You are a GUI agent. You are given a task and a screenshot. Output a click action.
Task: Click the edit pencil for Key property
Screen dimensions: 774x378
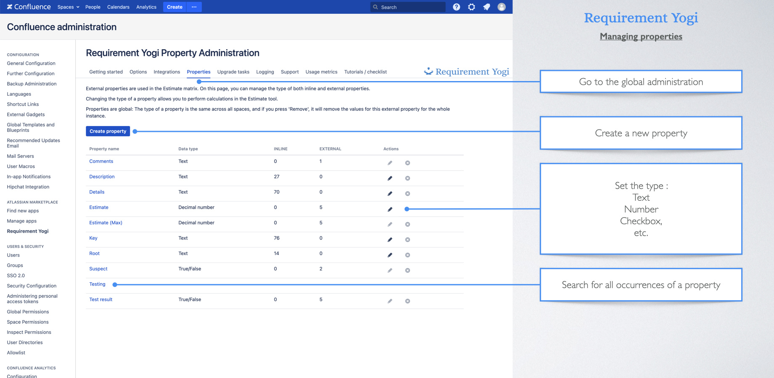[x=390, y=240]
